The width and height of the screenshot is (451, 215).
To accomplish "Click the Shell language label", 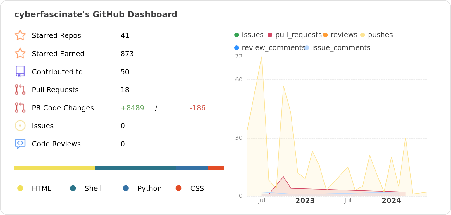I will coord(93,189).
